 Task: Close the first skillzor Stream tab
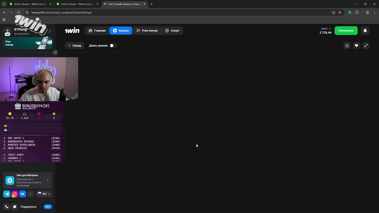coord(50,4)
